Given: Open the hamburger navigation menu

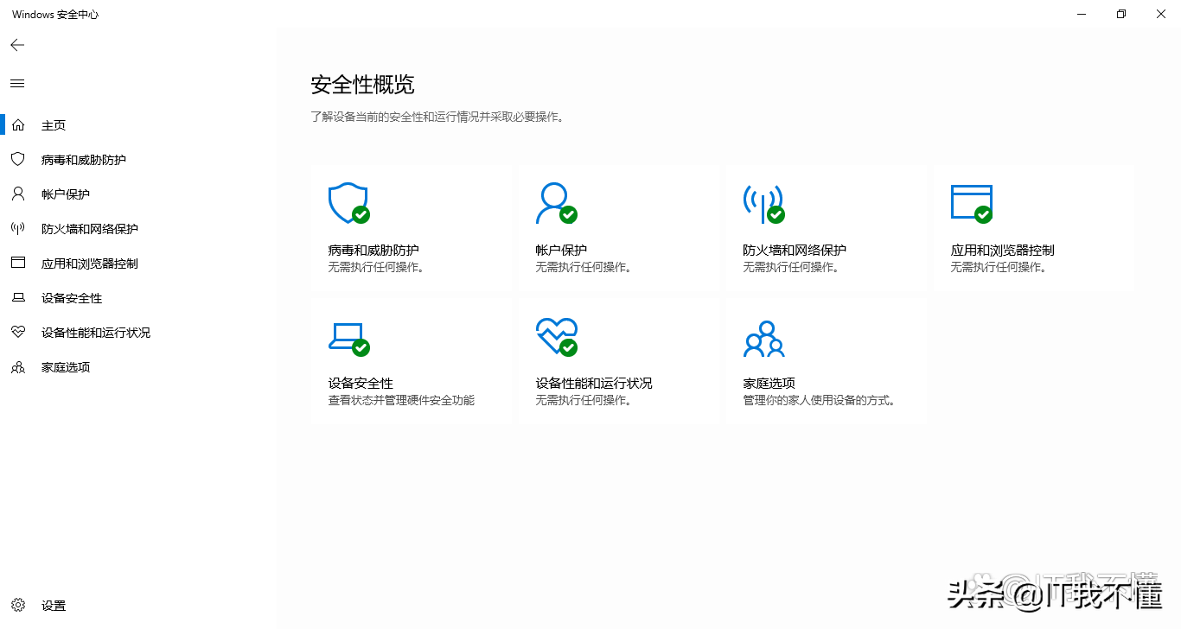Looking at the screenshot, I should [16, 83].
